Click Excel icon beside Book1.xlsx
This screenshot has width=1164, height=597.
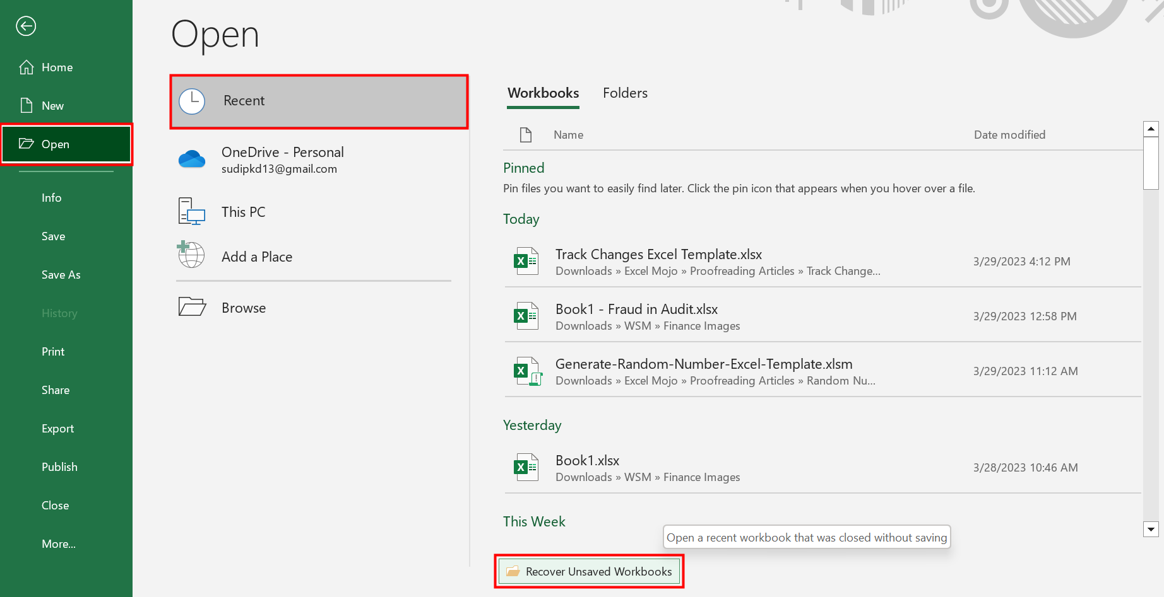pyautogui.click(x=526, y=467)
